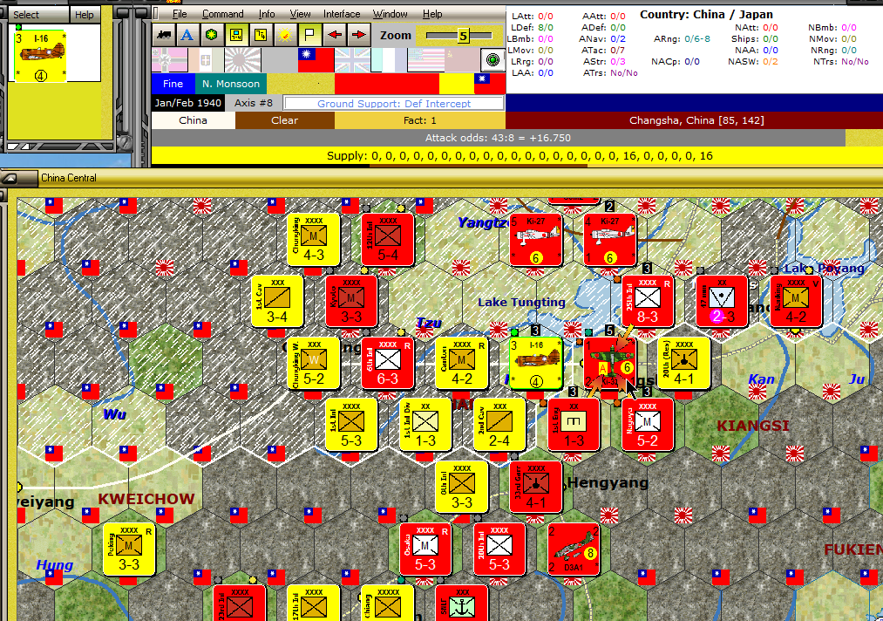Click the Jan/Feb 1940 turn label
Screen dimensions: 883x621
point(188,103)
